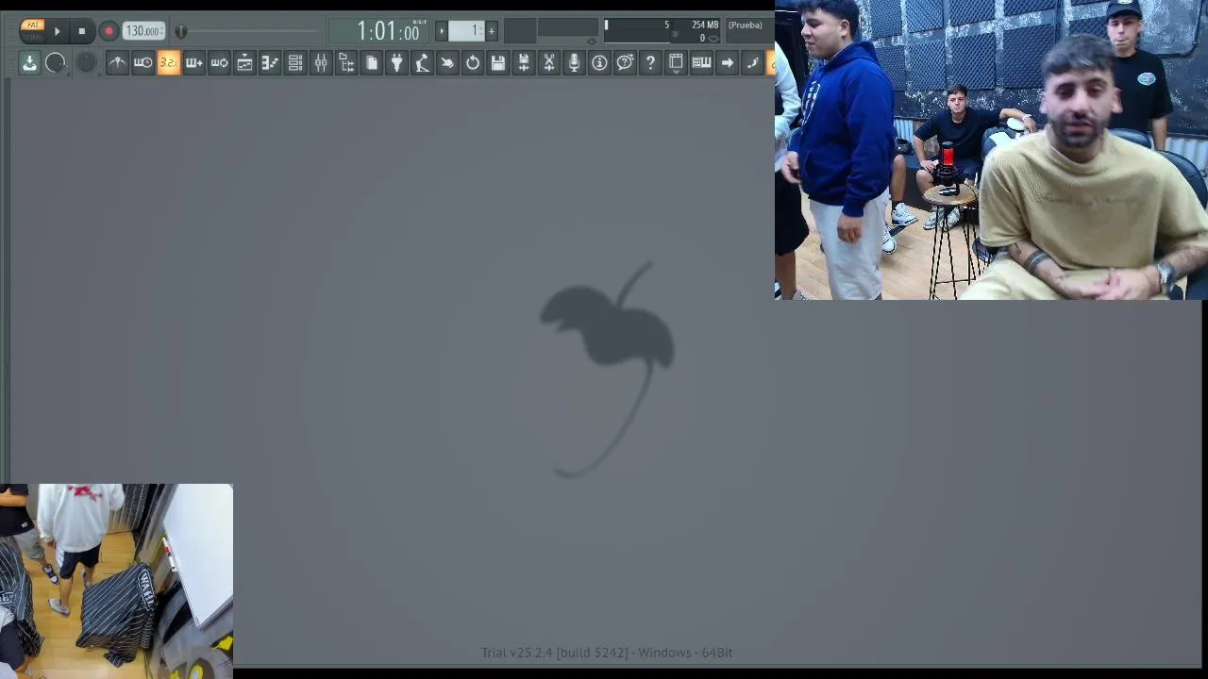Open project info icon
Image resolution: width=1208 pixels, height=679 pixels.
point(599,62)
